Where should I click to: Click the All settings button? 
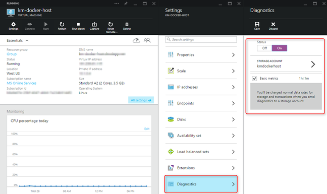[141, 100]
